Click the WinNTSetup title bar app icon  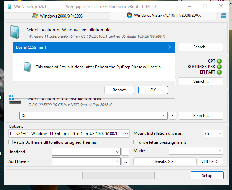point(10,6)
